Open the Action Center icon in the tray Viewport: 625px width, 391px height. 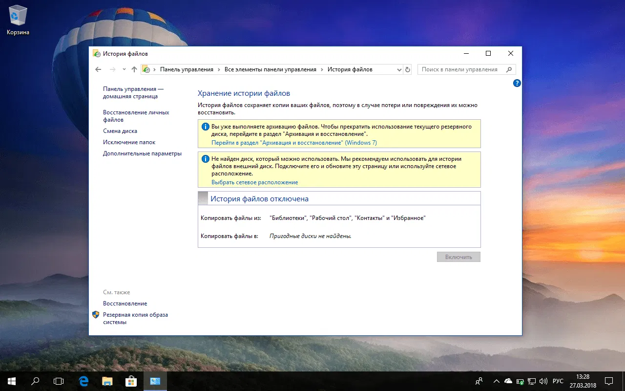(x=608, y=381)
